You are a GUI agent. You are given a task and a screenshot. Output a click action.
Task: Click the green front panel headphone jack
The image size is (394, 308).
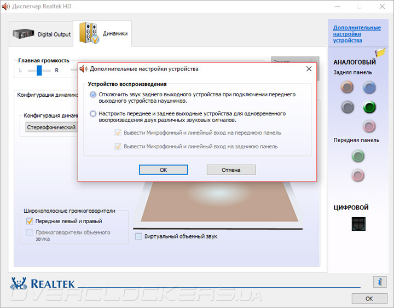tap(358, 156)
